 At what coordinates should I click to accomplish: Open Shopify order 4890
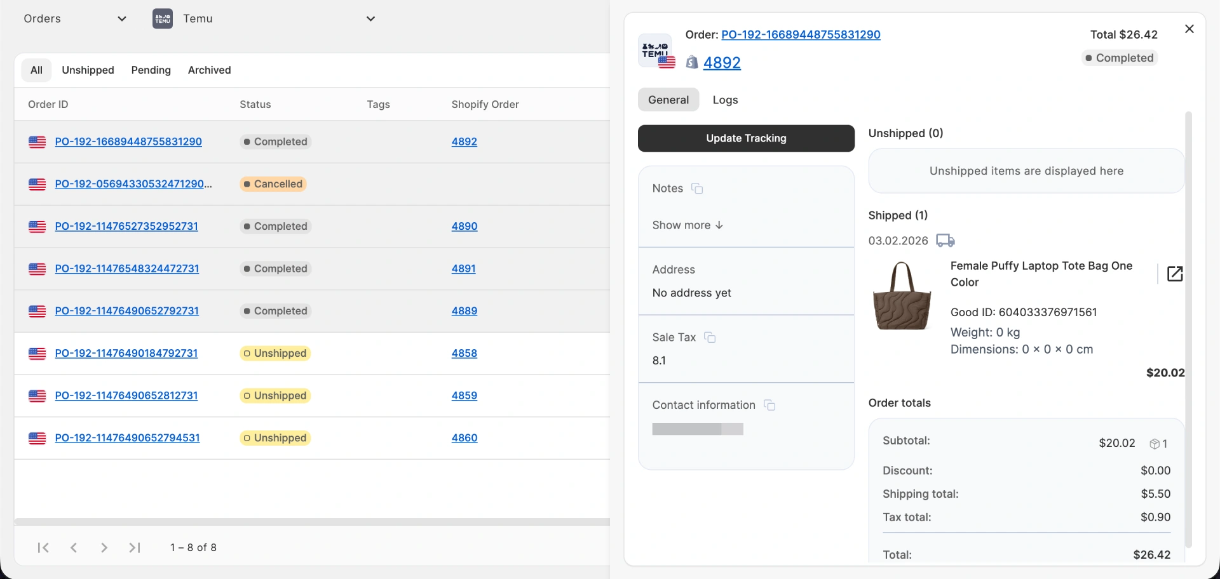(x=464, y=226)
